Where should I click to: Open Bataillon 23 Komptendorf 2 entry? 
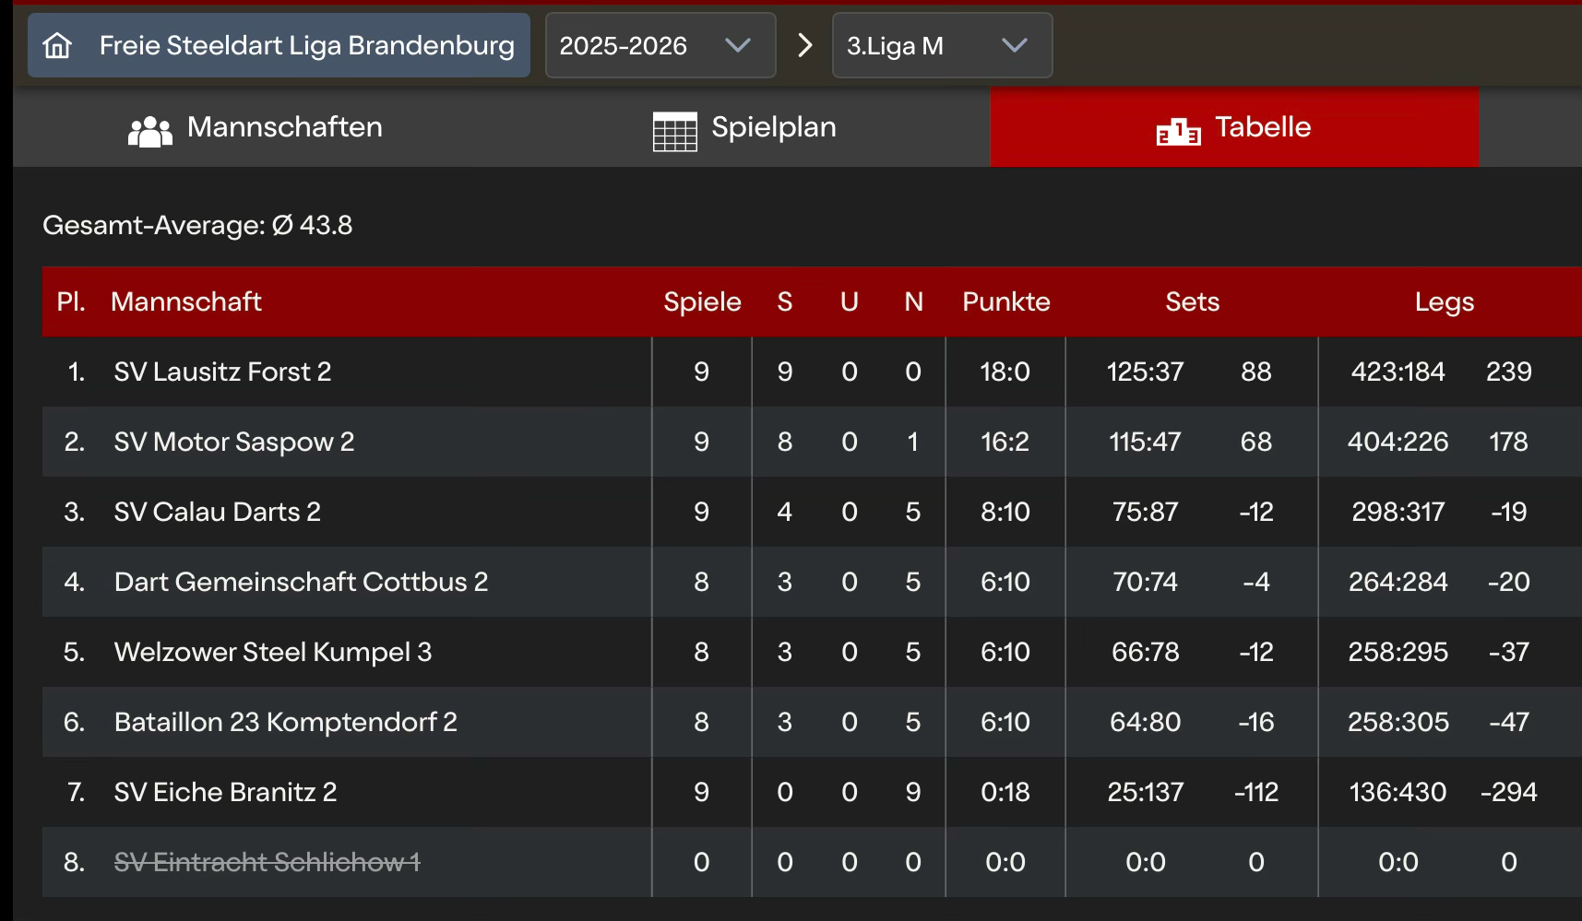tap(285, 722)
